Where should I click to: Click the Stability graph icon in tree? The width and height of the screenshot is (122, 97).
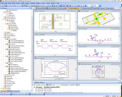[7, 63]
